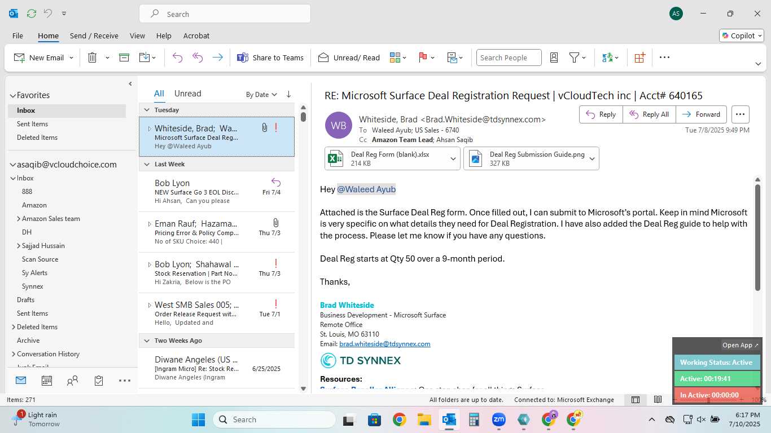
Task: Collapse the Tuesday message group
Action: click(147, 110)
